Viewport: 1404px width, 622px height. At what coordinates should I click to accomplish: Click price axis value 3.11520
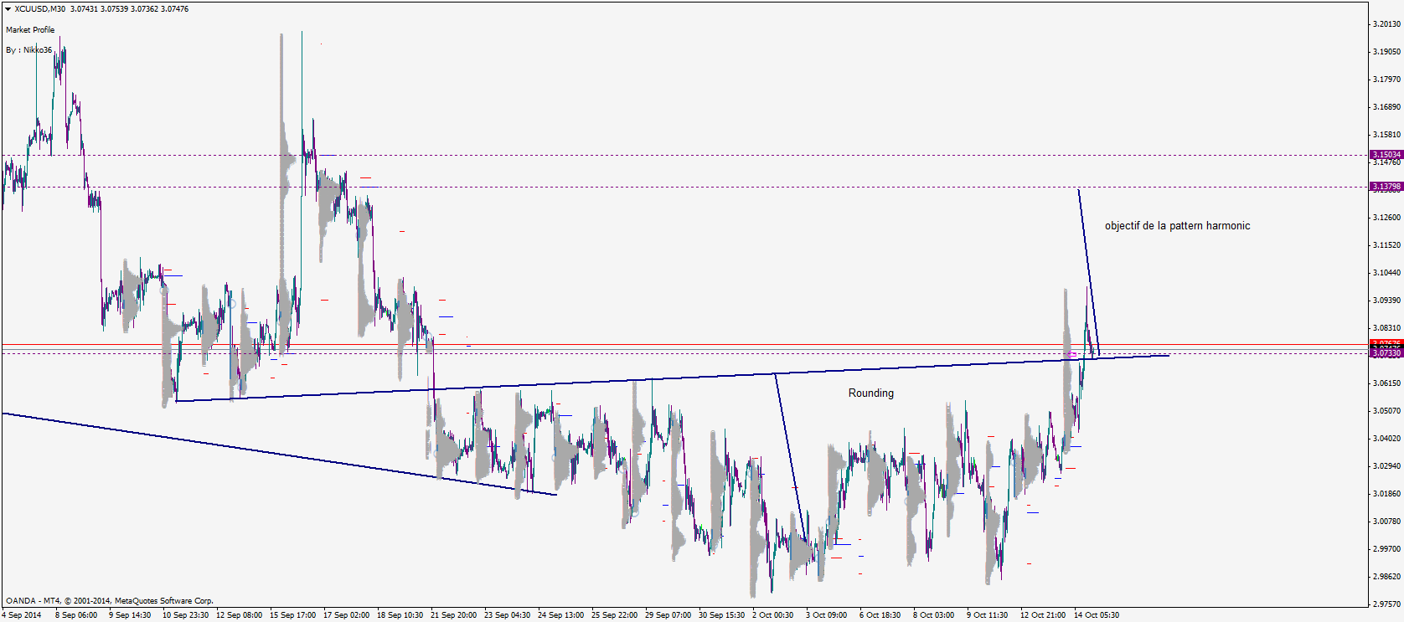[1386, 245]
